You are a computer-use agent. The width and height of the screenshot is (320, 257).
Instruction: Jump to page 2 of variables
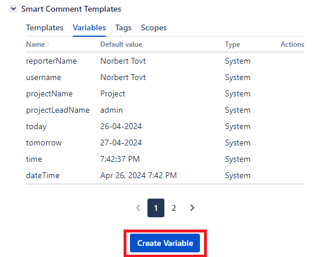pos(174,208)
